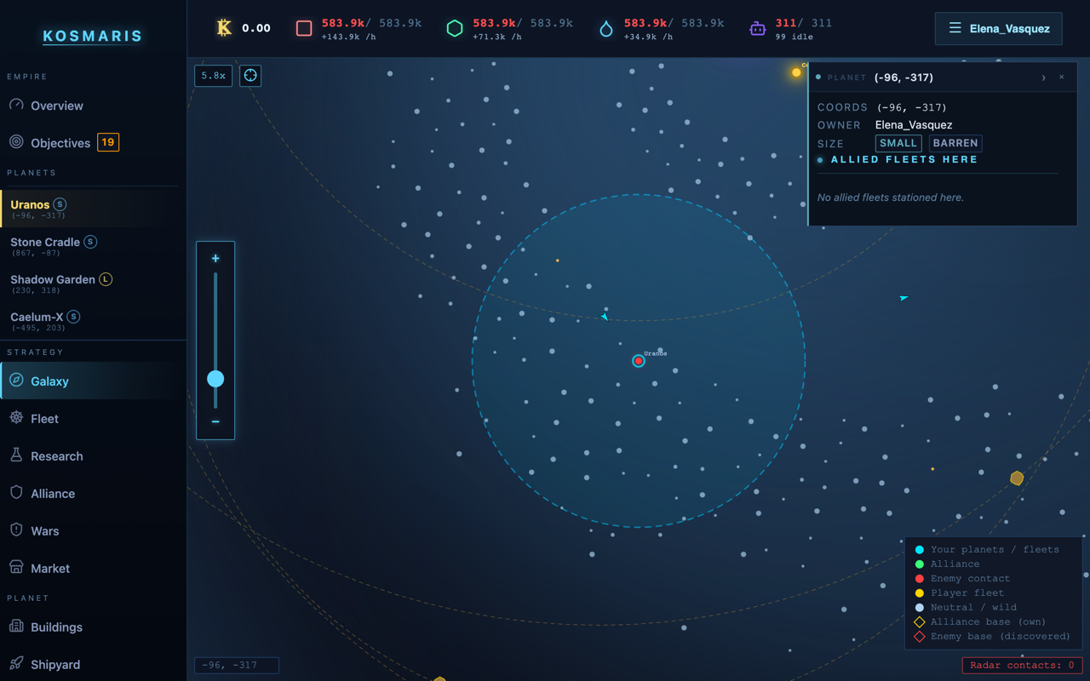Click the Shipyard rocket icon
1090x681 pixels.
[x=16, y=664]
